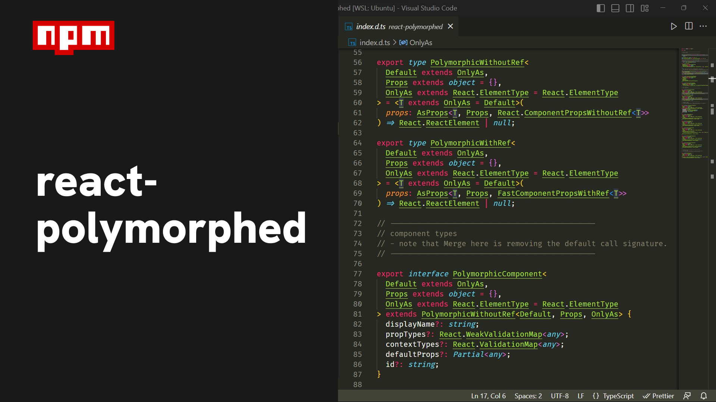Split the editor to the right
This screenshot has height=402, width=716.
click(688, 26)
